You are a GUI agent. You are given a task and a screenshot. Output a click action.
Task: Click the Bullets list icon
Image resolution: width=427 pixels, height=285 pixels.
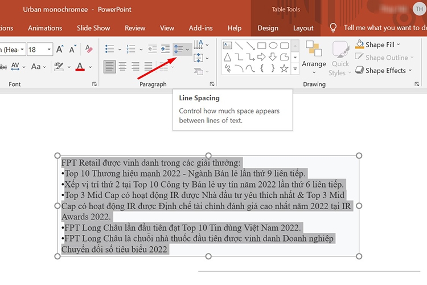coord(109,49)
